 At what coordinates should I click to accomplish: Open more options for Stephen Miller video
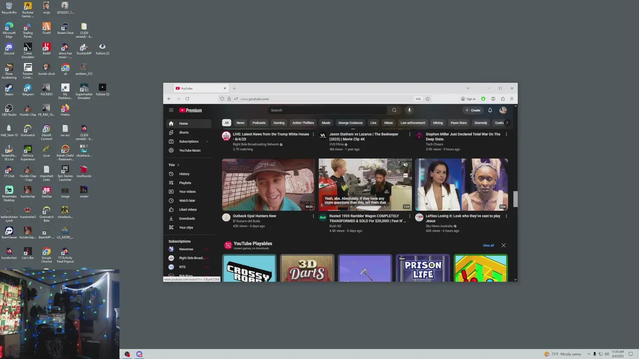(506, 134)
